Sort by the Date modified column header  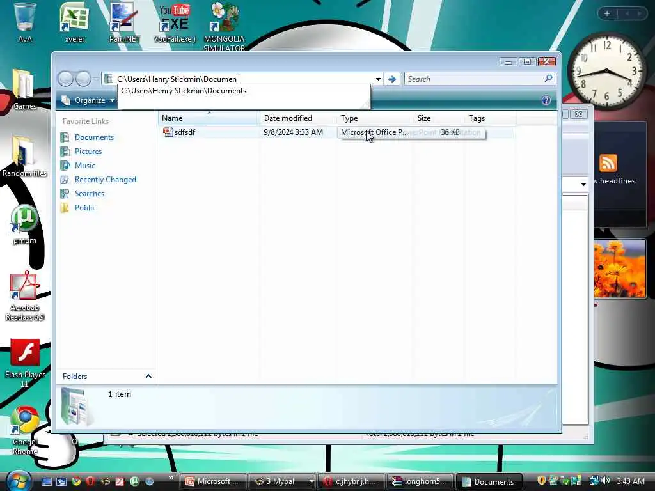tap(298, 118)
